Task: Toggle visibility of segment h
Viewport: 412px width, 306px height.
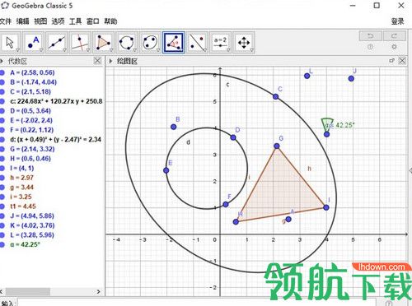Action: coord(2,178)
